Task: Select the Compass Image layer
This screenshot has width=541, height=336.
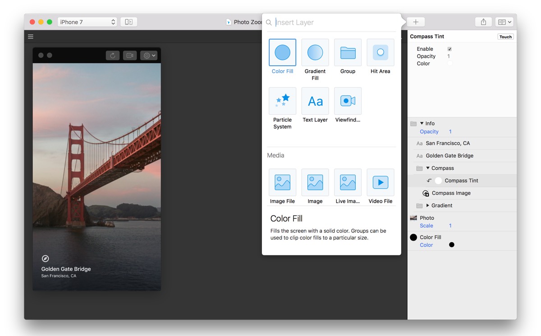Action: 451,193
